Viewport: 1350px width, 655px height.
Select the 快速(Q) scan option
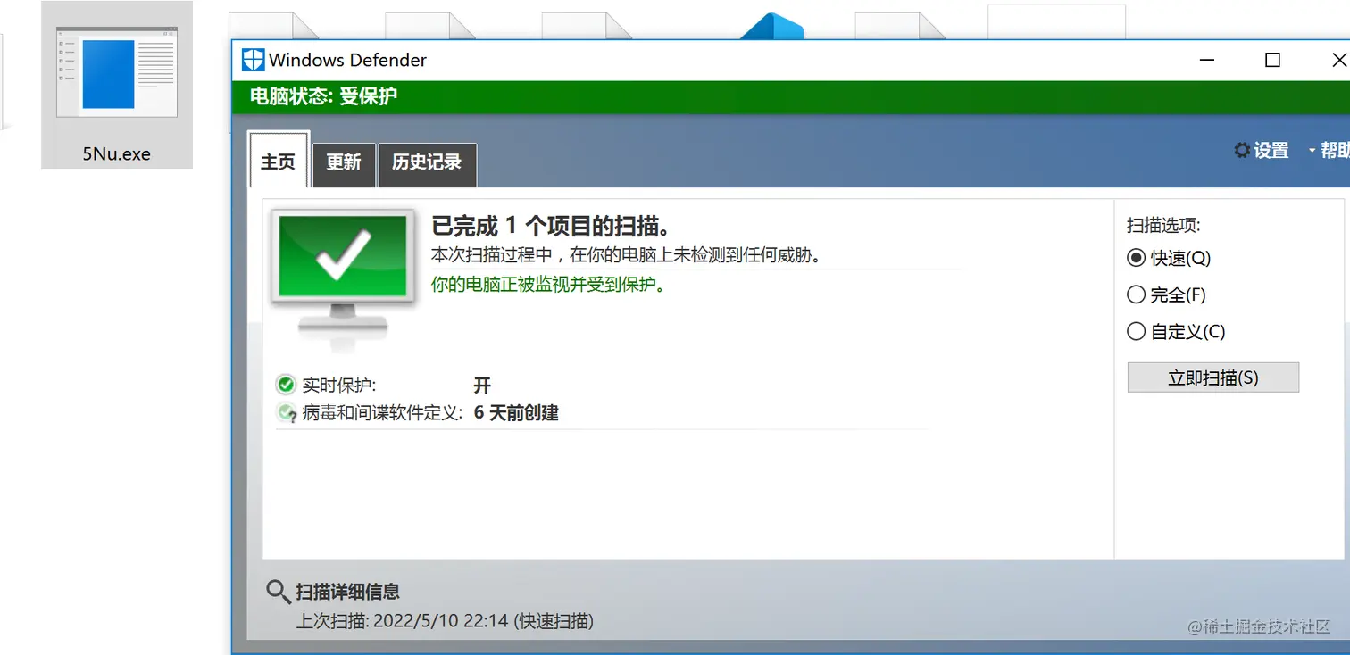pyautogui.click(x=1169, y=258)
